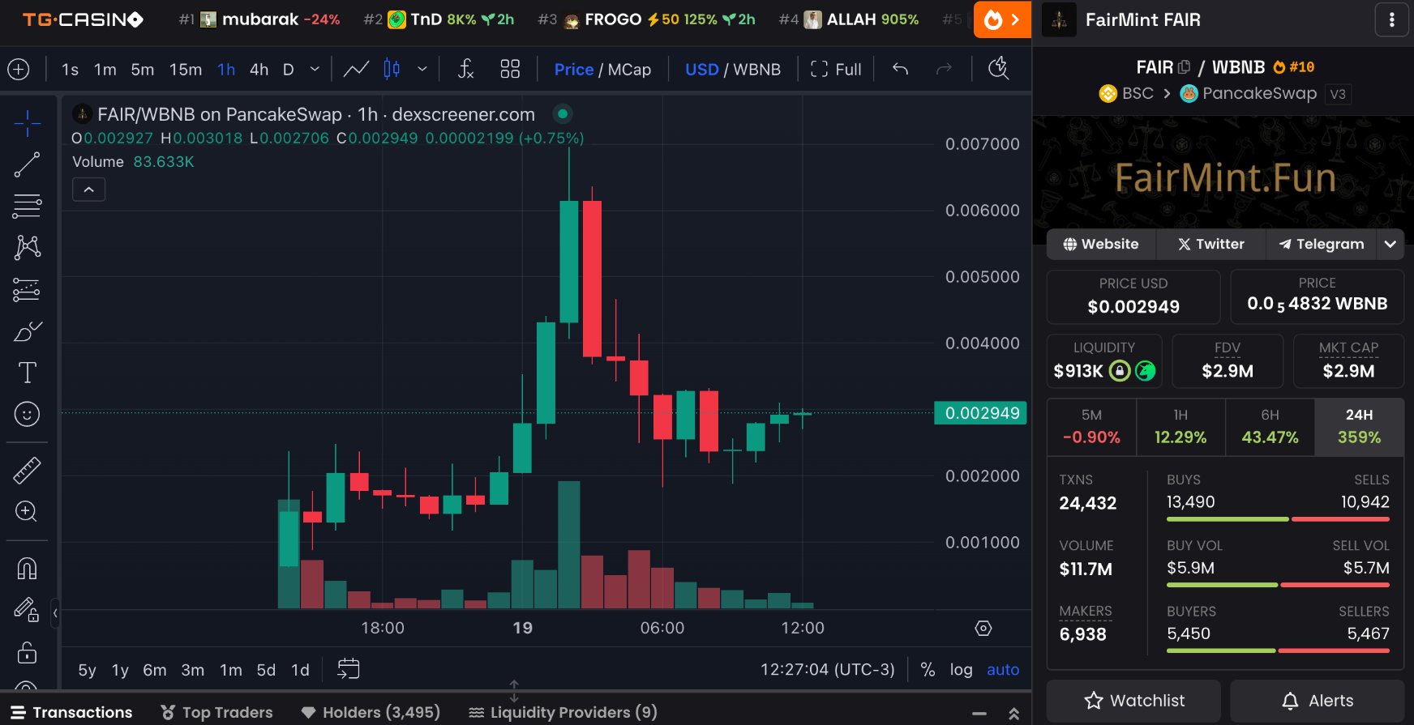Expand the timeframe dropdown chevron
Viewport: 1414px width, 725px height.
[315, 70]
